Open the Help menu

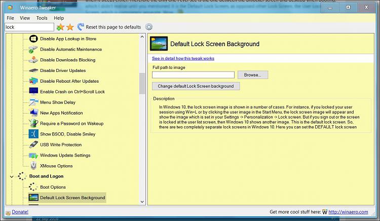point(59,18)
